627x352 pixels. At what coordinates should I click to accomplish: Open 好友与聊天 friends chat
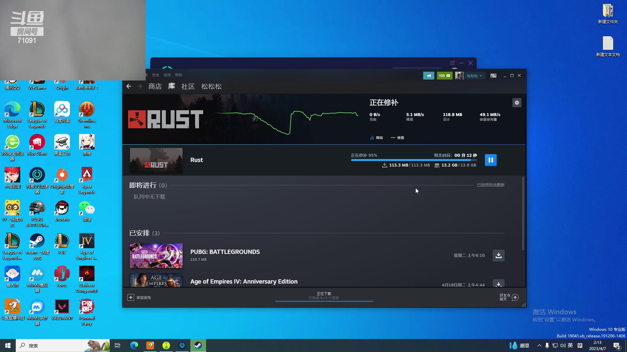509,297
